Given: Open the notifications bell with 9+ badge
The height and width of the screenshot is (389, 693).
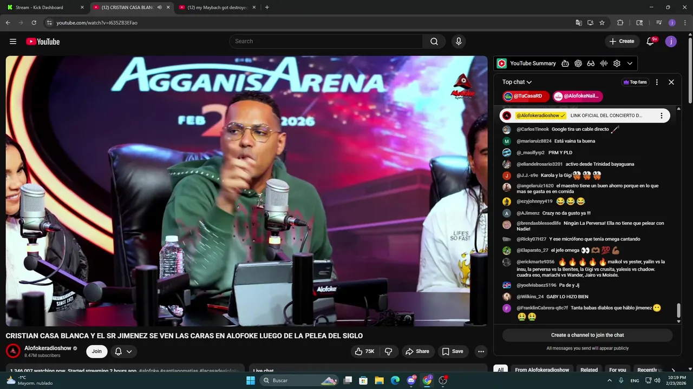Looking at the screenshot, I should [651, 42].
